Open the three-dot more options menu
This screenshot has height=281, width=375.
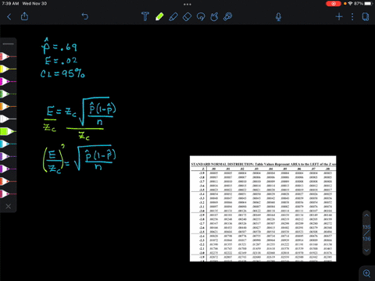pos(352,16)
